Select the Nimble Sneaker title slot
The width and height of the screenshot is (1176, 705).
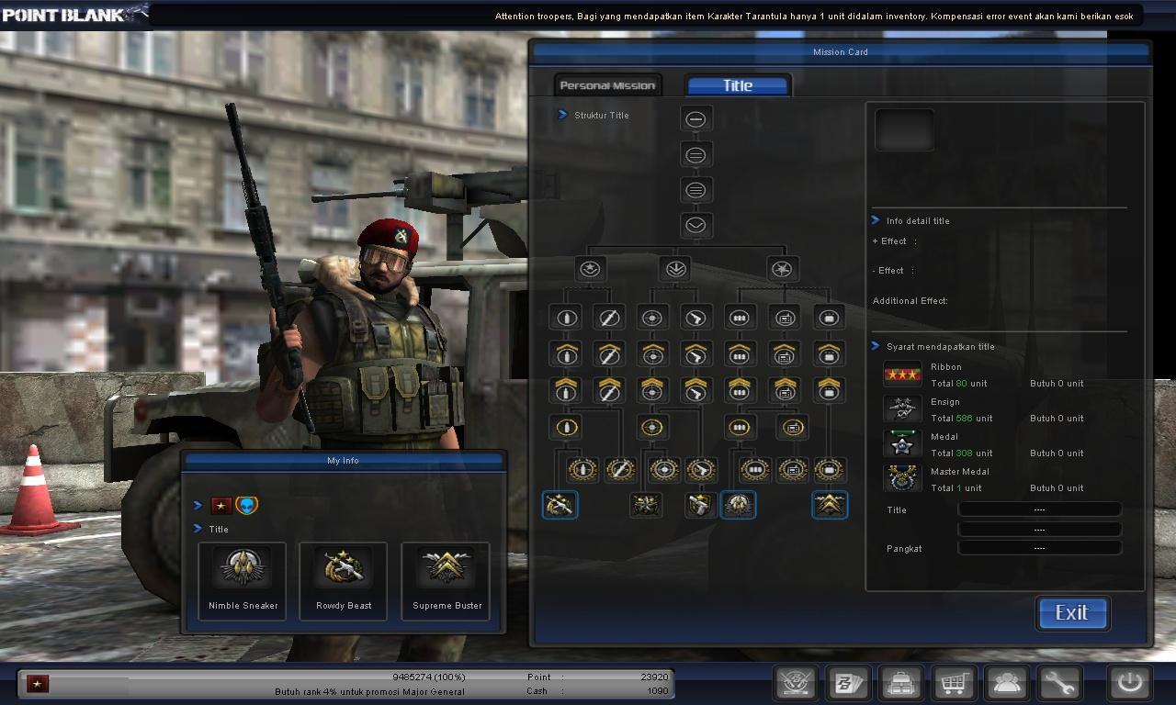coord(243,581)
